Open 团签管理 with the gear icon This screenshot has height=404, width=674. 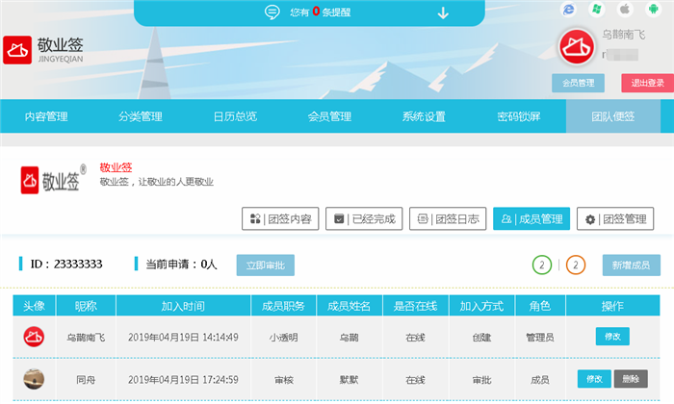click(616, 219)
